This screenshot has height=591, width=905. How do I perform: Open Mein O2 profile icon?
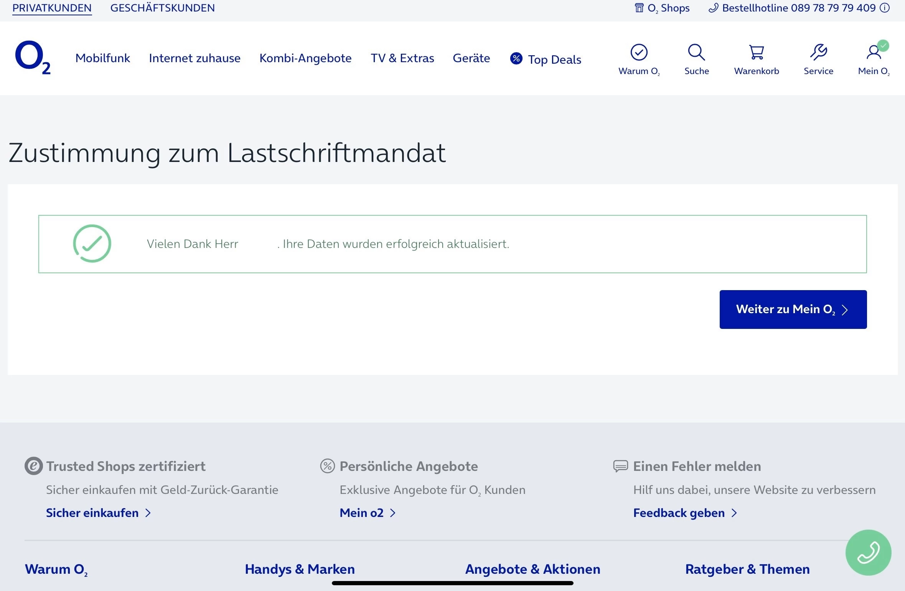pos(874,53)
